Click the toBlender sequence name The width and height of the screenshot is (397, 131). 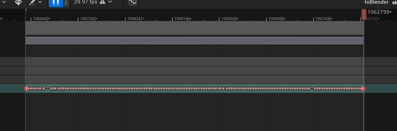tap(377, 2)
